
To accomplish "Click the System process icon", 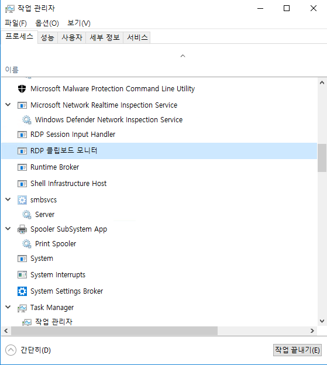I will click(x=22, y=259).
